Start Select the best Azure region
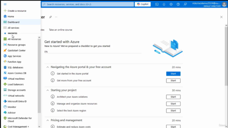The image size is (228, 128). pos(173,111)
